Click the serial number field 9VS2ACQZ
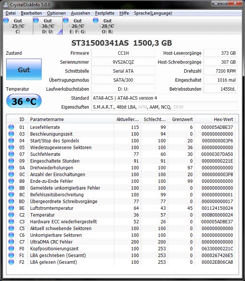The height and width of the screenshot is (281, 245). (123, 62)
